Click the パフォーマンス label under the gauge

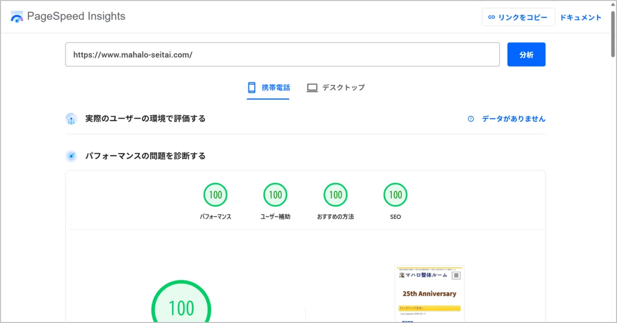click(x=215, y=217)
